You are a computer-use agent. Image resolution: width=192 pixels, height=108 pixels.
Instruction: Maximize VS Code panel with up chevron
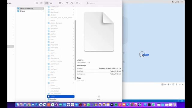click(x=180, y=84)
